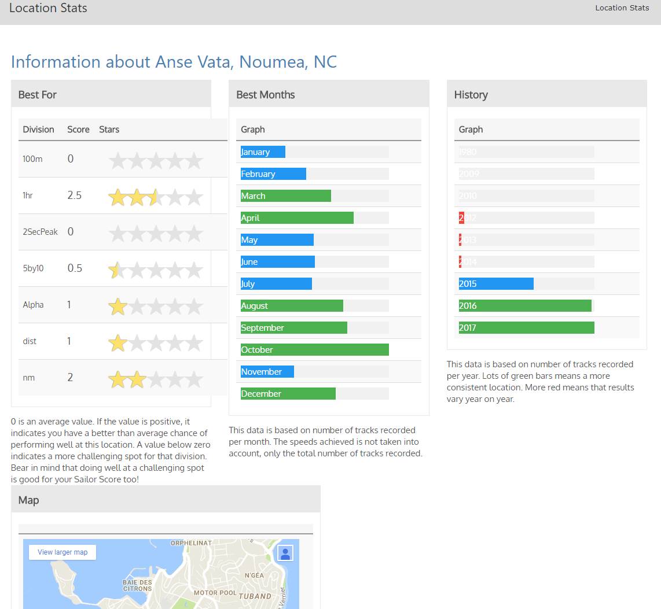Select the April green bar
Screen dimensions: 661x609
[x=296, y=218]
